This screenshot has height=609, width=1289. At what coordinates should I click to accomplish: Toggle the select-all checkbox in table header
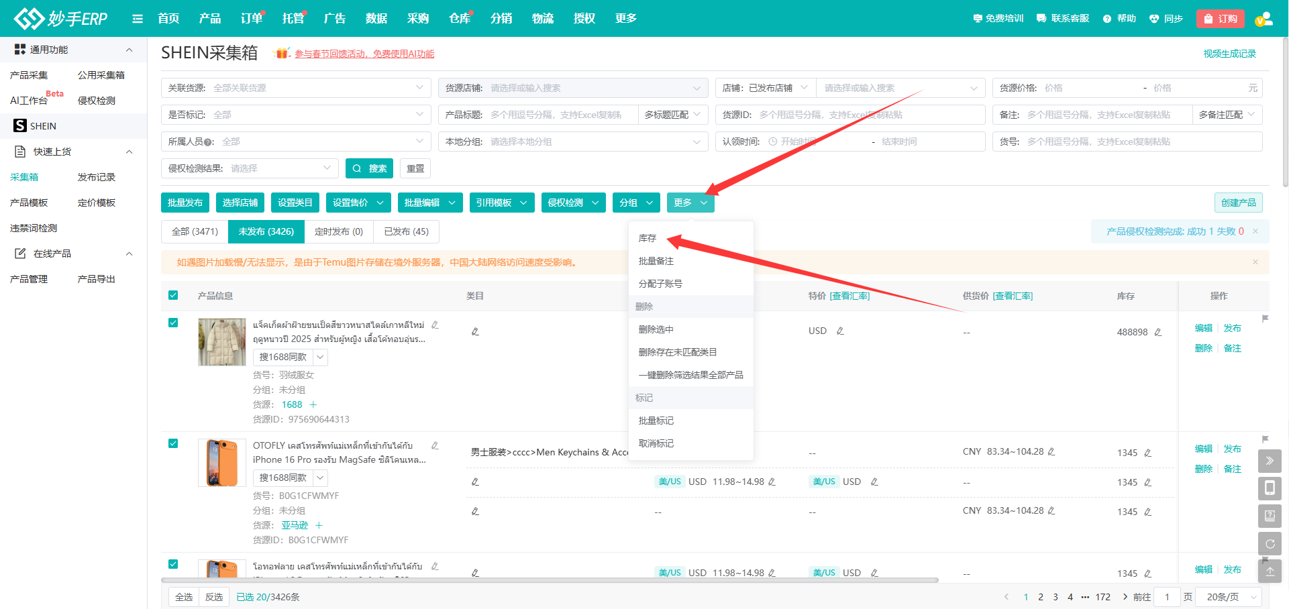[173, 296]
